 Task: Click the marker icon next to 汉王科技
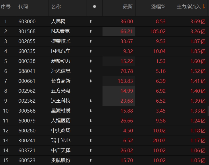(x=91, y=101)
